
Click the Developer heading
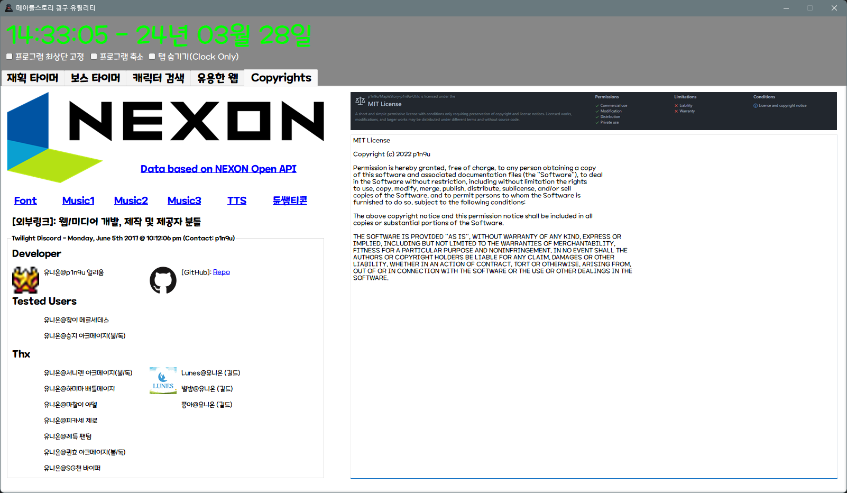pos(36,253)
